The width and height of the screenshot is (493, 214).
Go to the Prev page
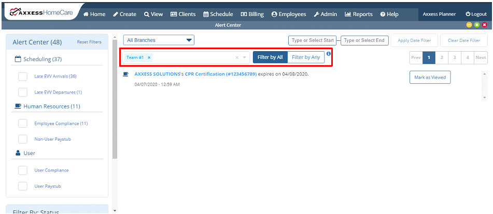tap(416, 58)
